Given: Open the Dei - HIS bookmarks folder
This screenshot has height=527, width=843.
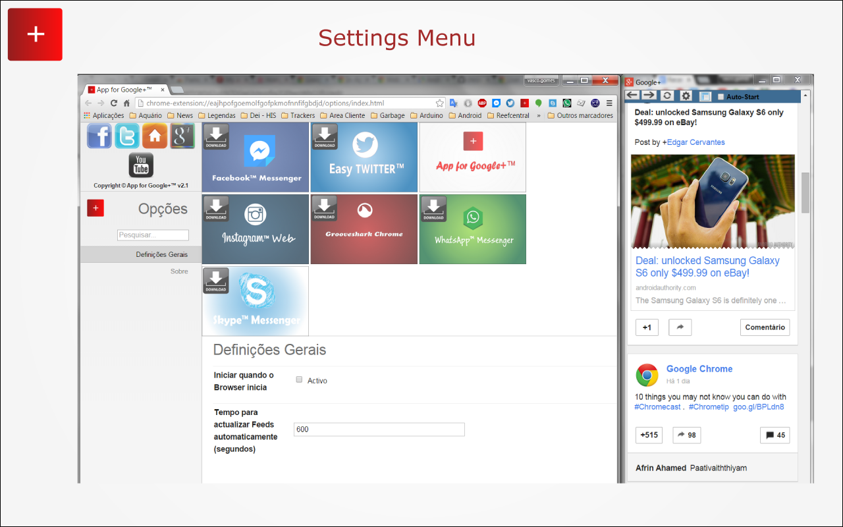Looking at the screenshot, I should click(x=258, y=115).
